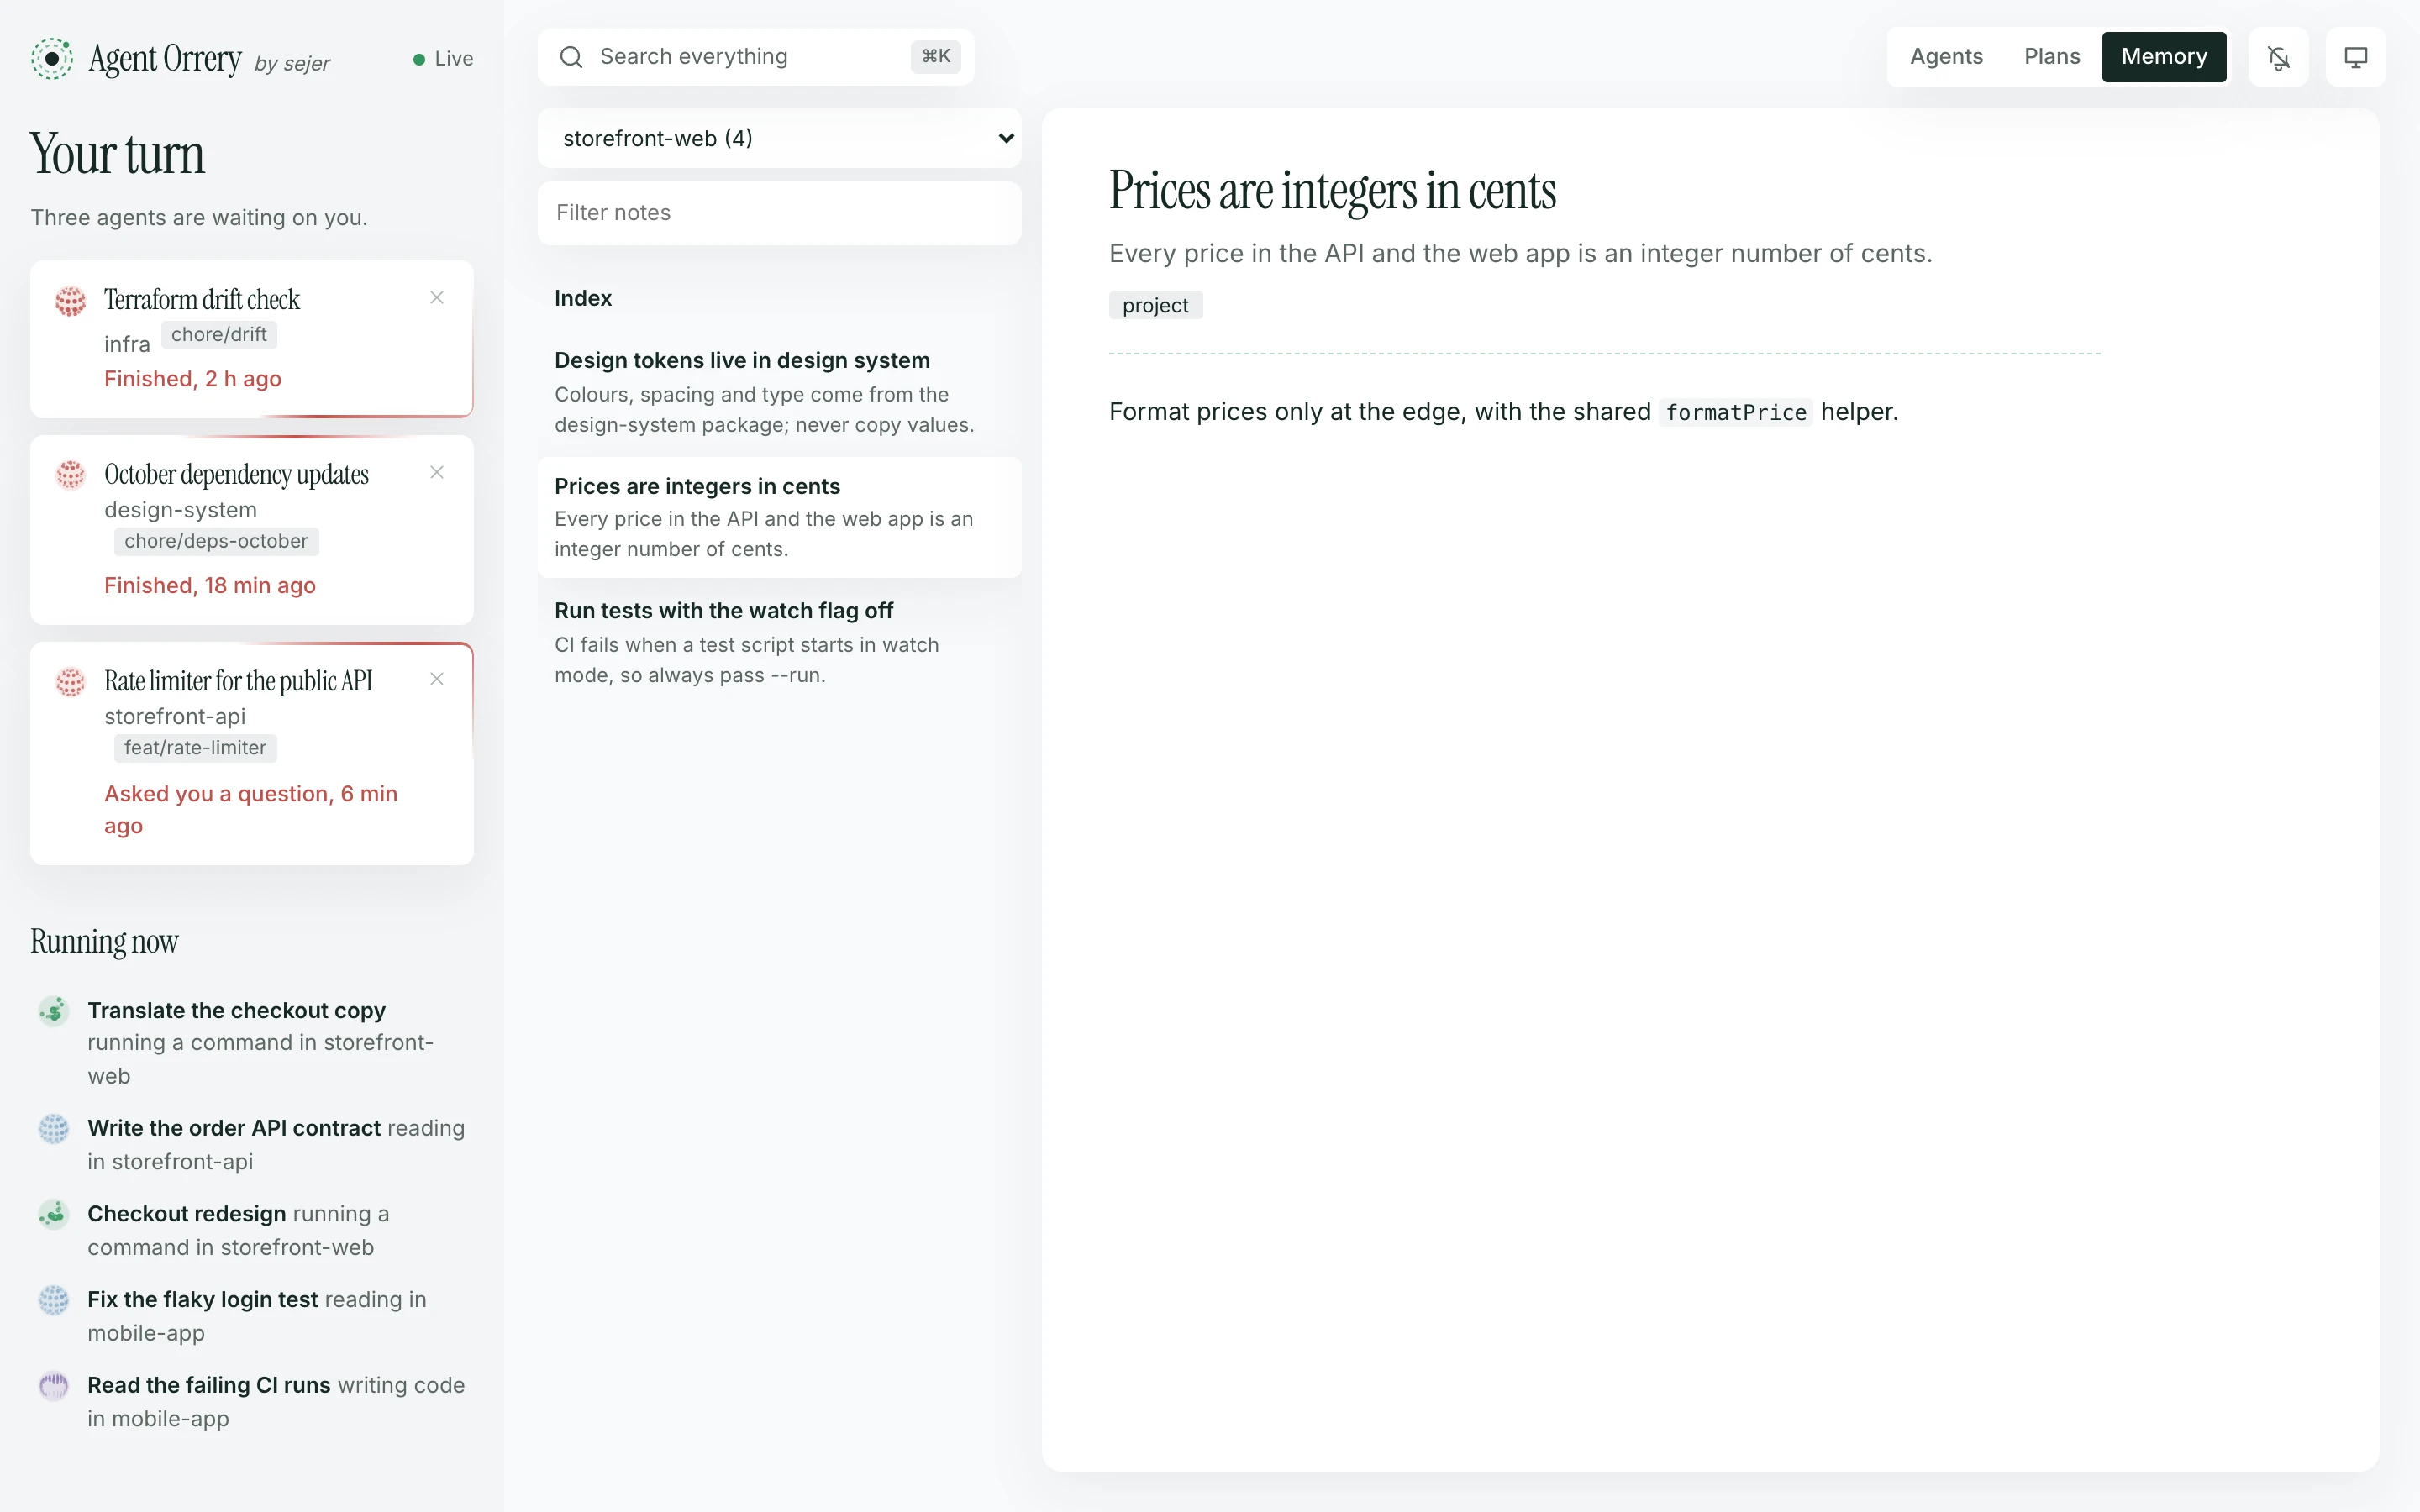Click the feat/rate-limiter branch tag
Viewport: 2420px width, 1512px height.
195,748
